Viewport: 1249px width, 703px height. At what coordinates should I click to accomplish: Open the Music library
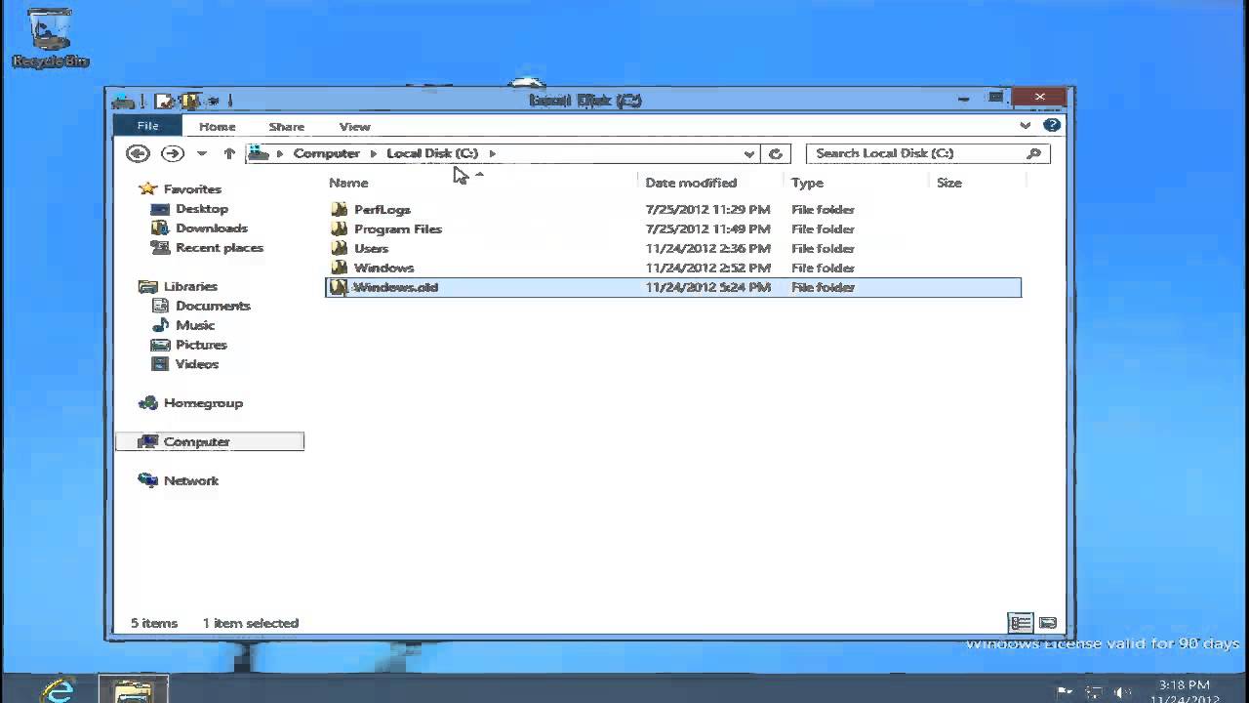coord(195,325)
